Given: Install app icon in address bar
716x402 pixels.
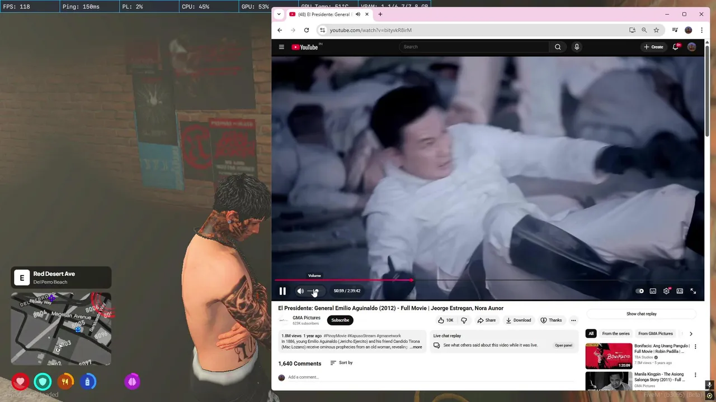Looking at the screenshot, I should pyautogui.click(x=632, y=30).
